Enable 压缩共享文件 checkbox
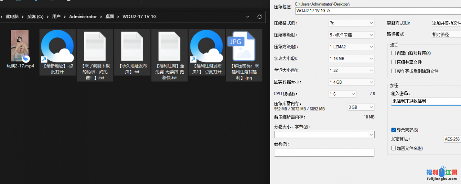Viewport: 461px width, 184px height. pos(394,62)
